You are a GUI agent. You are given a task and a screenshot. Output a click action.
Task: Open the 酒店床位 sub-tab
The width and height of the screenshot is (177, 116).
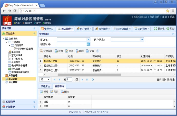tap(45, 86)
